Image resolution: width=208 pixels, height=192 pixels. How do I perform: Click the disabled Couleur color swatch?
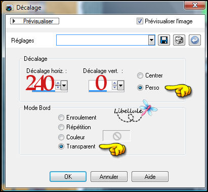point(116,136)
